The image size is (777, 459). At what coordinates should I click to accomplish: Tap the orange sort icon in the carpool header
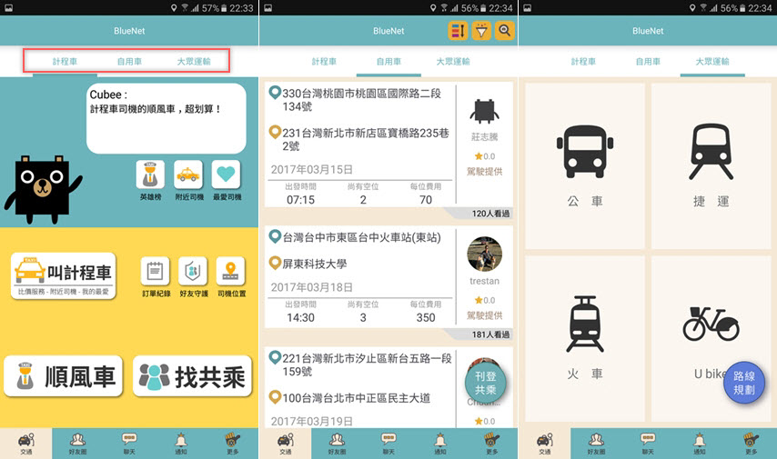[458, 31]
